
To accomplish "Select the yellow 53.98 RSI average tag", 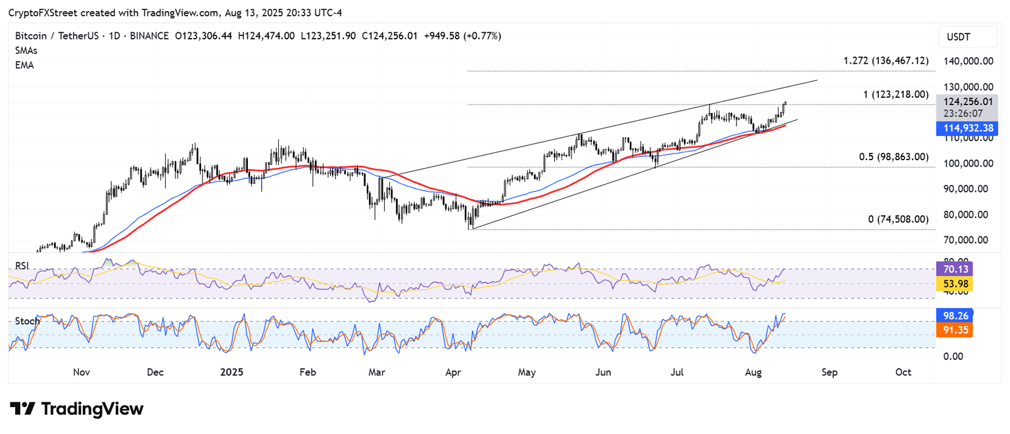I will [x=952, y=283].
